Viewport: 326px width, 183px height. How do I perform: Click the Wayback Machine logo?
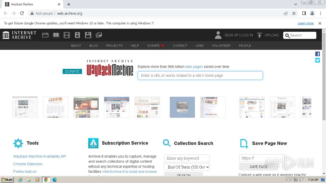(x=110, y=68)
